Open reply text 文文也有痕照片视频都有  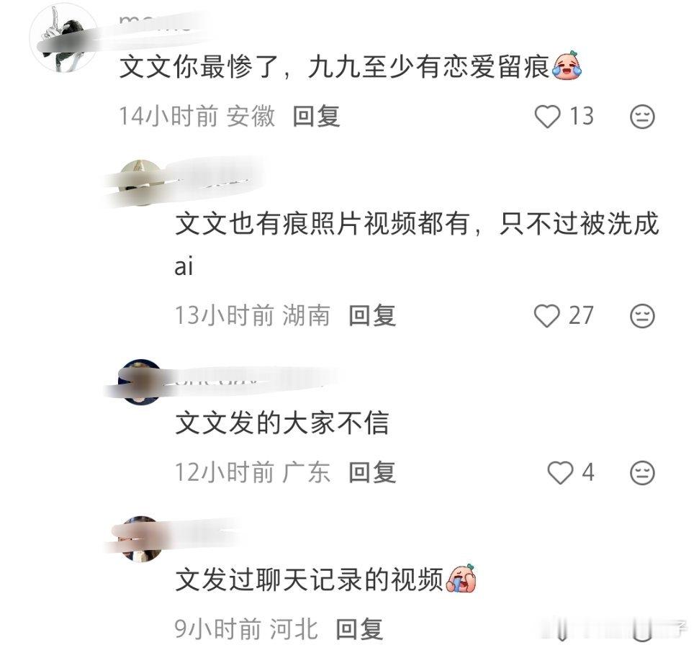click(322, 223)
